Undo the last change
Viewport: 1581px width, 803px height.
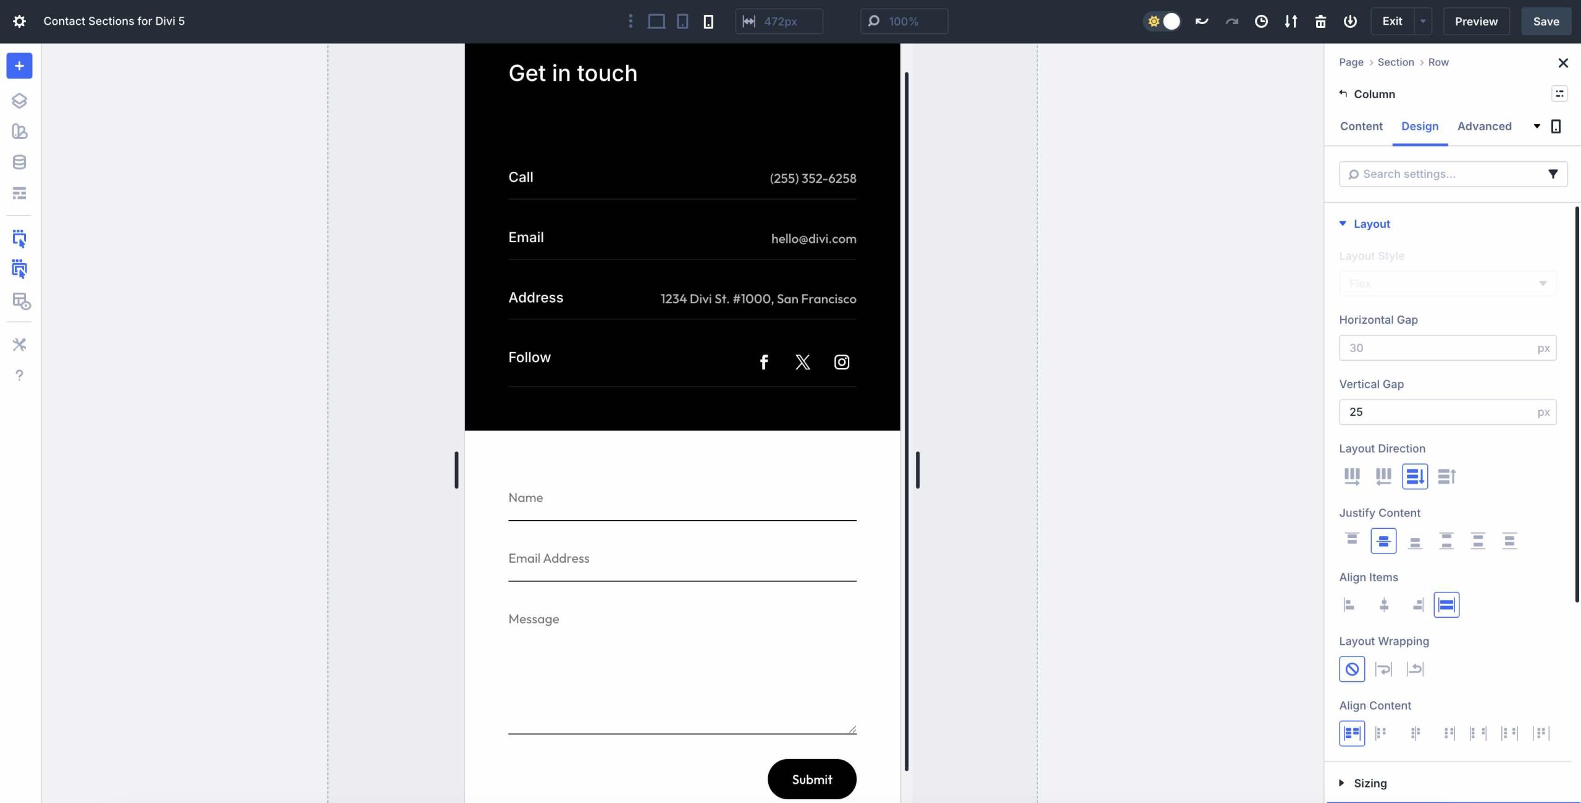[x=1201, y=21]
